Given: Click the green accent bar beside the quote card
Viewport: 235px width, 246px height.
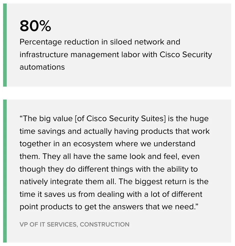Looking at the screenshot, I should click(x=5, y=171).
